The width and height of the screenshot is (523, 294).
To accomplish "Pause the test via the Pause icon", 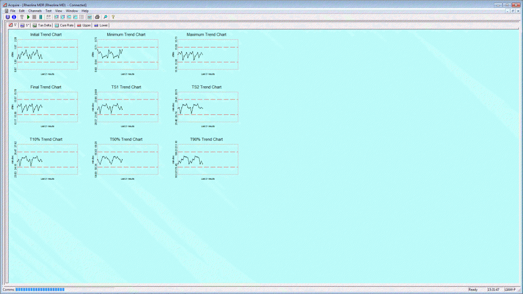I will pos(40,17).
